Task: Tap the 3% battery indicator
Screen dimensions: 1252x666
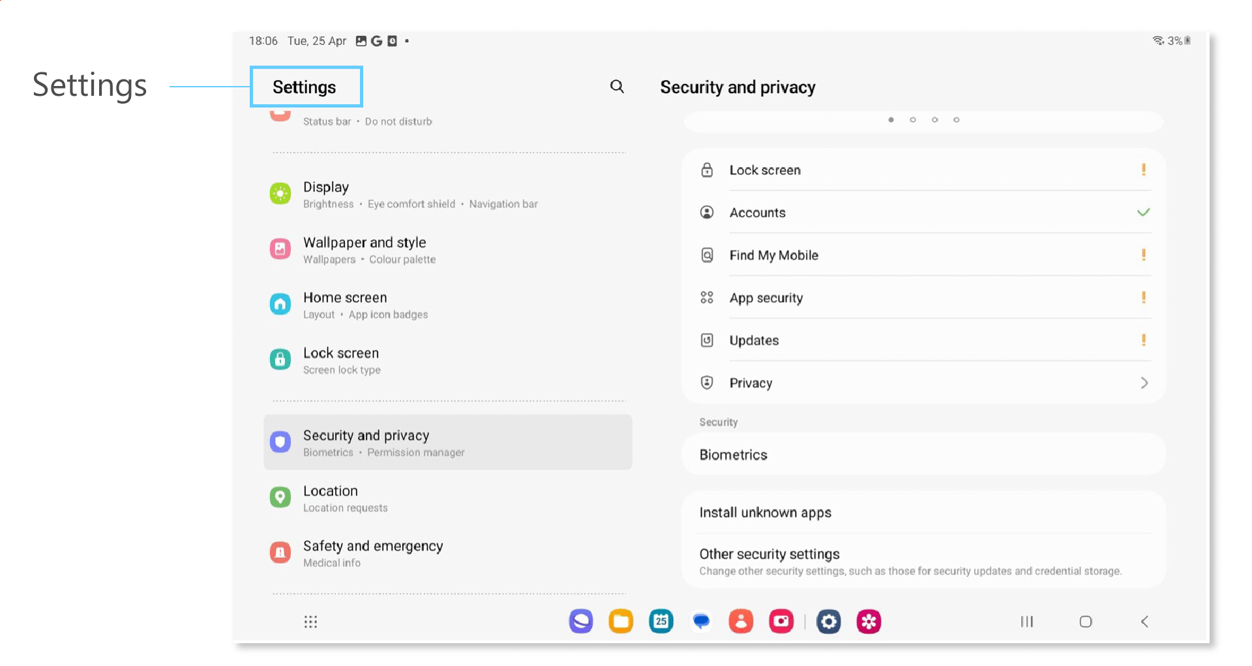Action: [x=1179, y=40]
